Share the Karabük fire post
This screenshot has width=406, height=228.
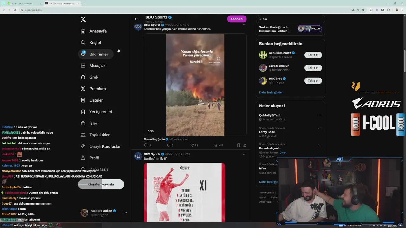click(x=245, y=145)
